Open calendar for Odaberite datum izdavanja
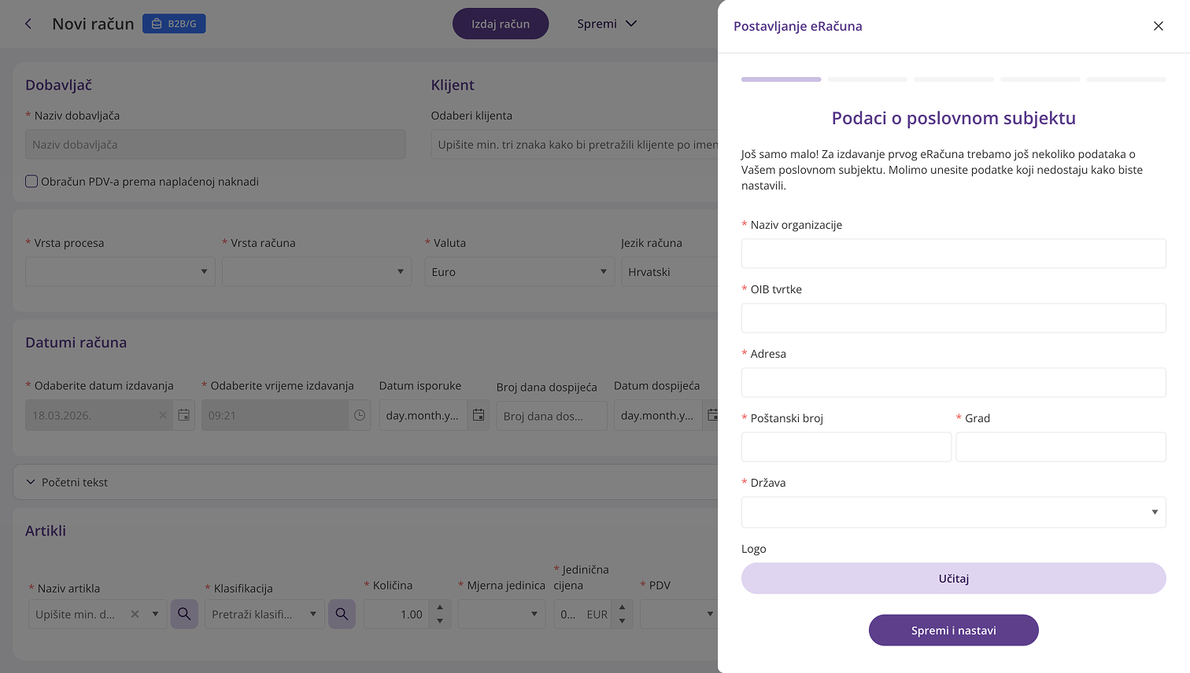This screenshot has height=673, width=1190. point(183,415)
